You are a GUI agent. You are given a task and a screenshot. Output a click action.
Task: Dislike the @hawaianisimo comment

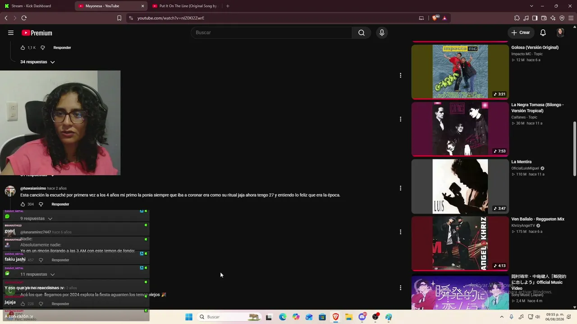pos(41,204)
